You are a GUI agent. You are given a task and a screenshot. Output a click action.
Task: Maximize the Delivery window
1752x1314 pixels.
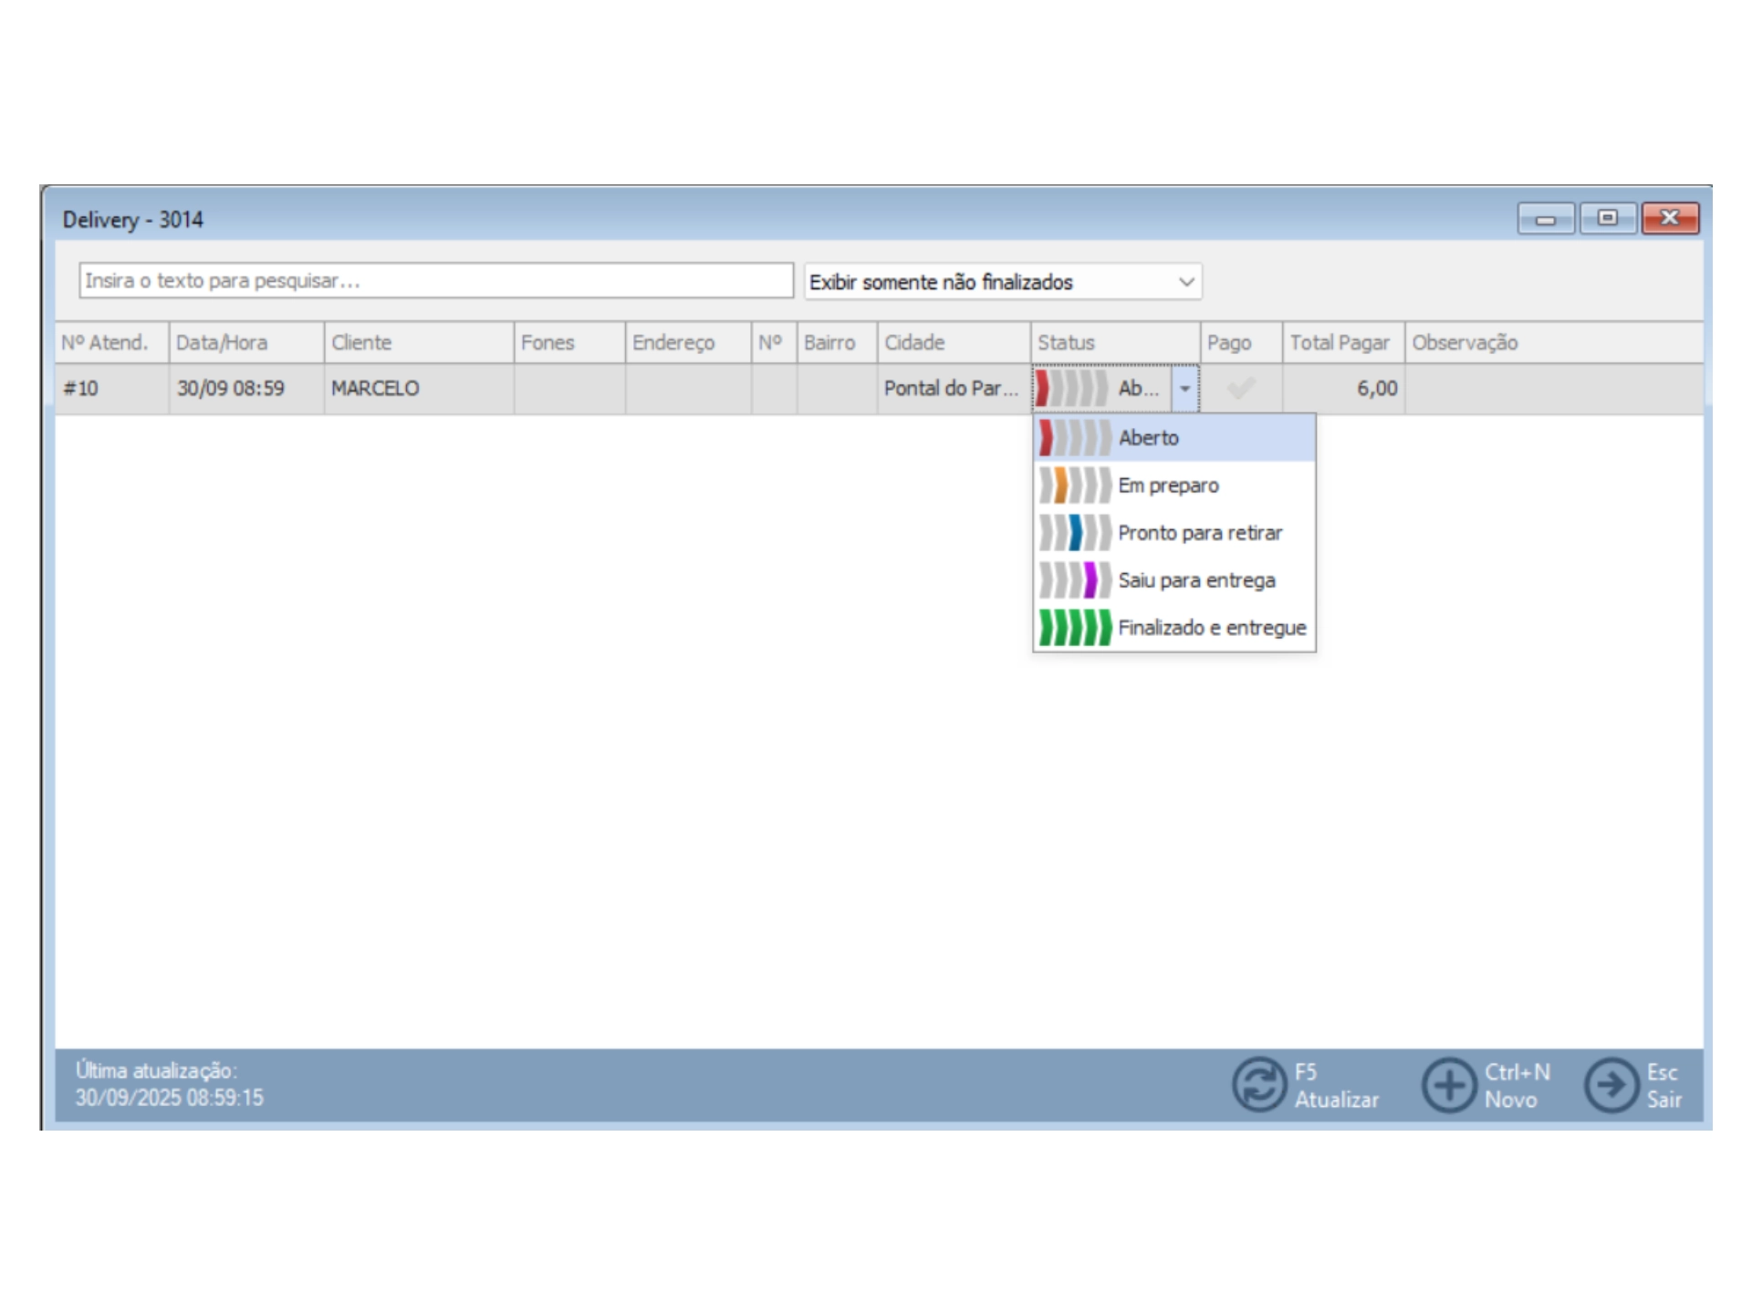click(x=1608, y=218)
